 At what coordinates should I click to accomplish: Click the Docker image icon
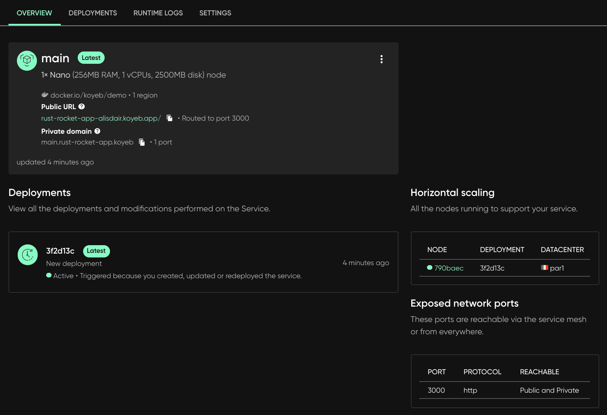click(x=45, y=95)
